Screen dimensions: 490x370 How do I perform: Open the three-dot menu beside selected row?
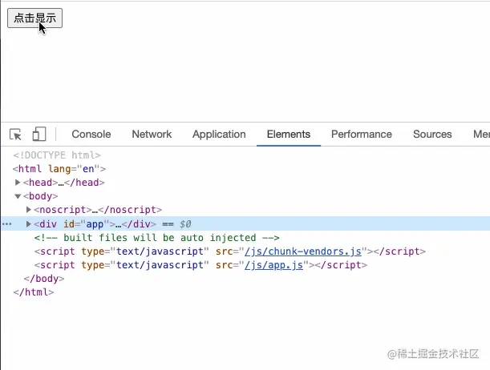(x=7, y=224)
